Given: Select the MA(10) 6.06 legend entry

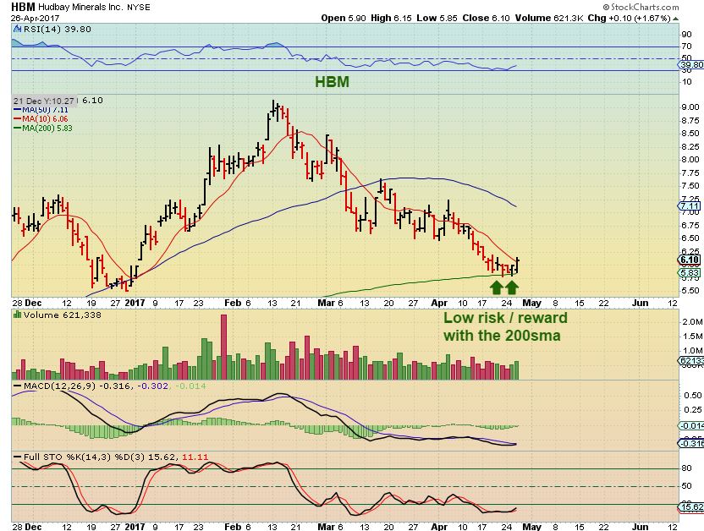Looking at the screenshot, I should click(41, 119).
